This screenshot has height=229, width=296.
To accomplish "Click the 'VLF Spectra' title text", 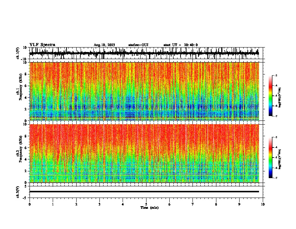I will [x=42, y=45].
